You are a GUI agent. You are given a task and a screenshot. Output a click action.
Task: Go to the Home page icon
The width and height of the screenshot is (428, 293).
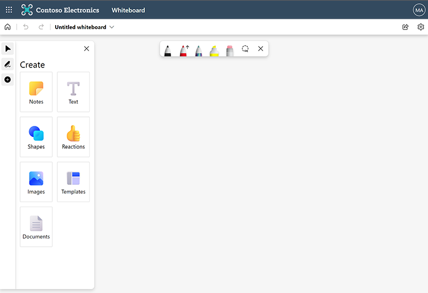click(8, 27)
